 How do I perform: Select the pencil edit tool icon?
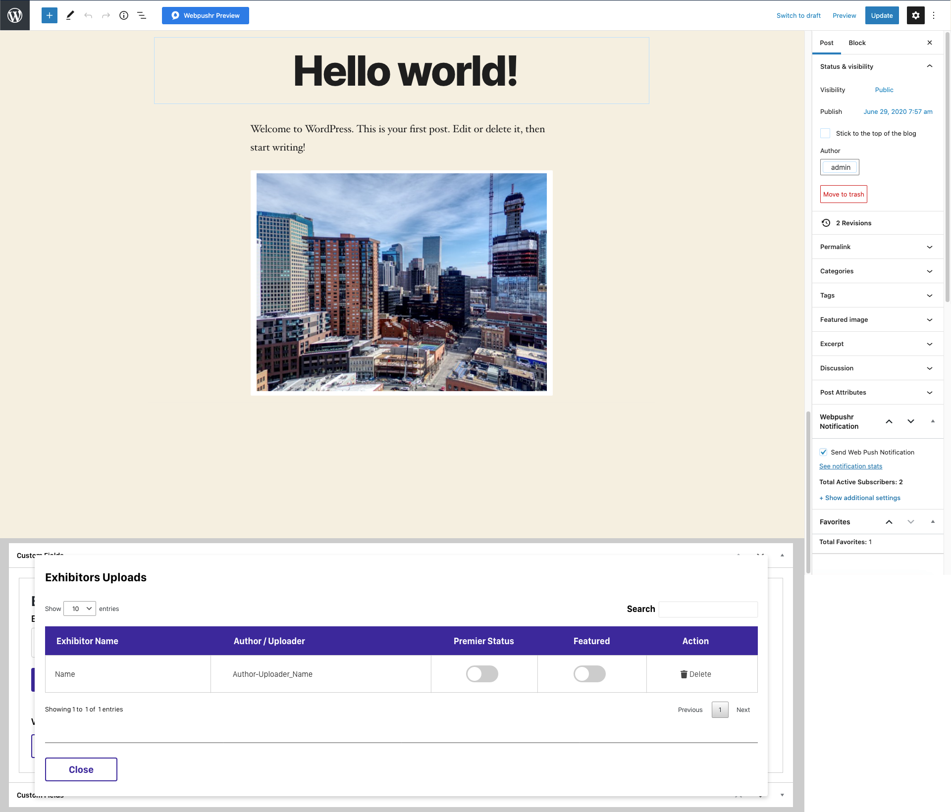pos(70,15)
